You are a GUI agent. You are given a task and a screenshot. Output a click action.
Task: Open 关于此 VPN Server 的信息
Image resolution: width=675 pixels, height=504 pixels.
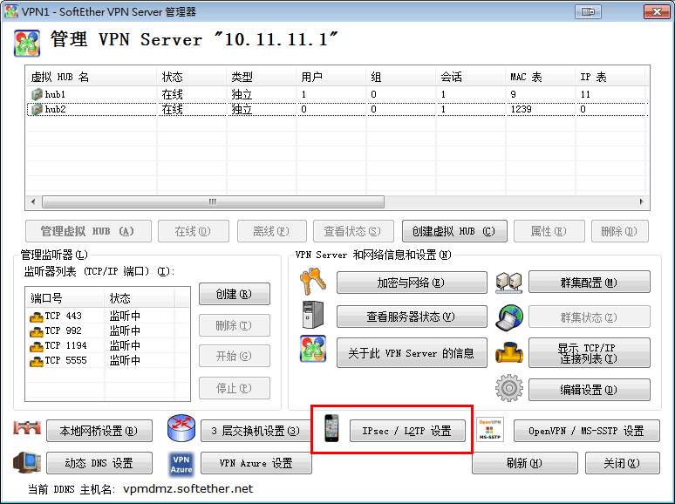pyautogui.click(x=412, y=353)
